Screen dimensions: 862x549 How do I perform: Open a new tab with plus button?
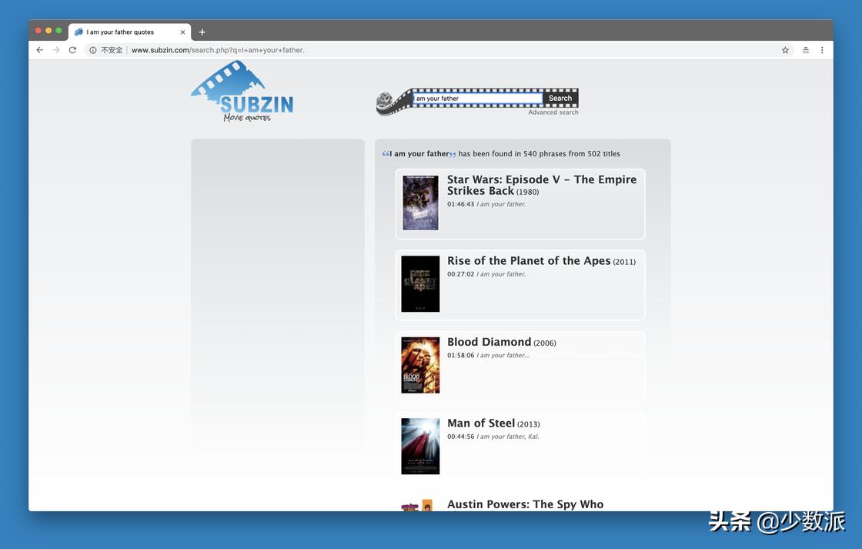pos(202,32)
